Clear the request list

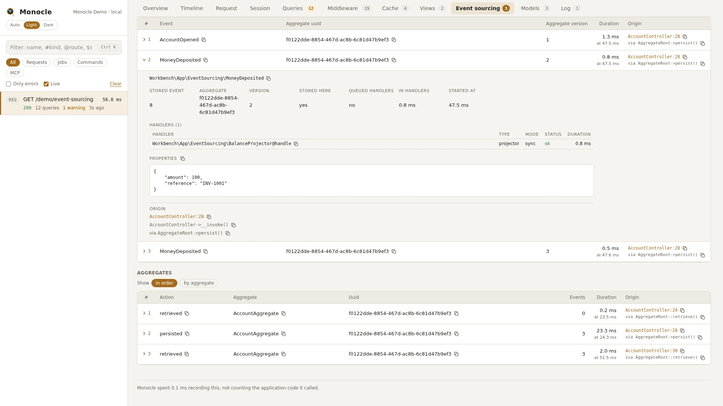116,84
